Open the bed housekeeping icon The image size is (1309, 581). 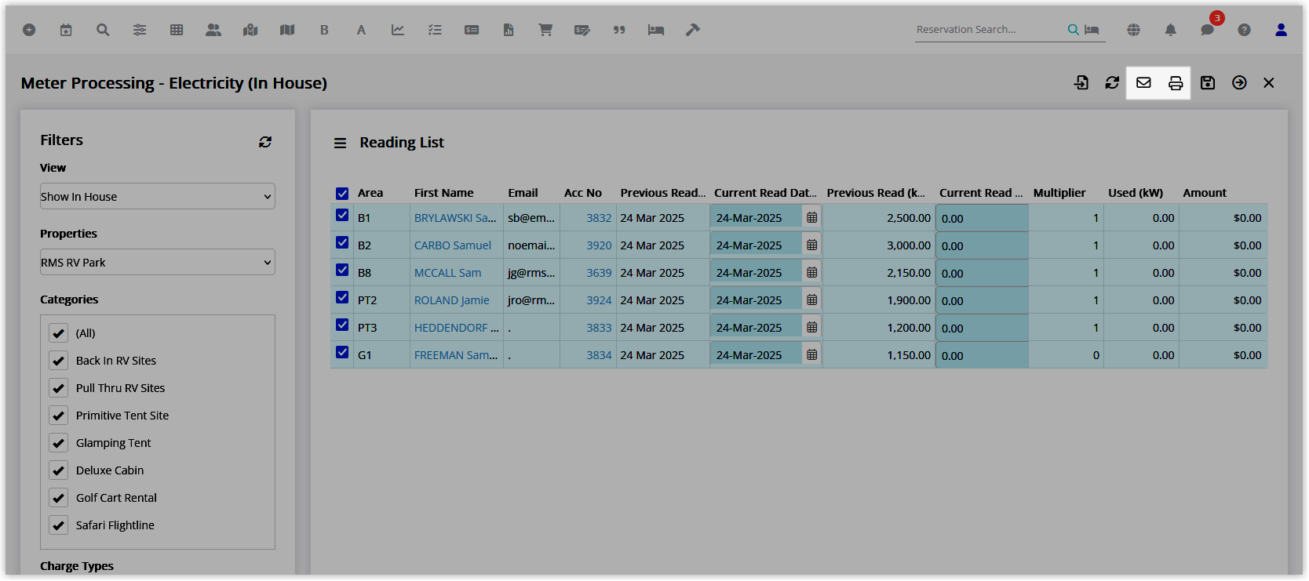[656, 30]
